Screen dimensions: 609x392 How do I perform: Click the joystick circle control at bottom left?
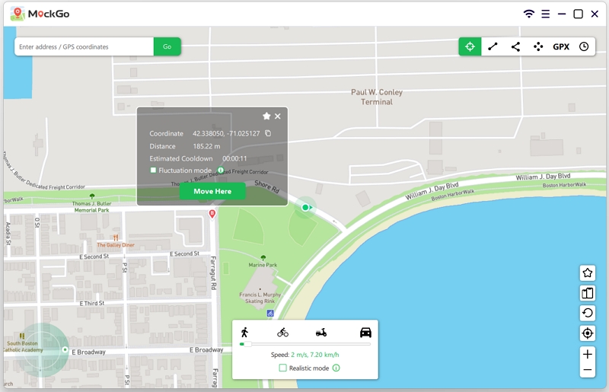40,349
